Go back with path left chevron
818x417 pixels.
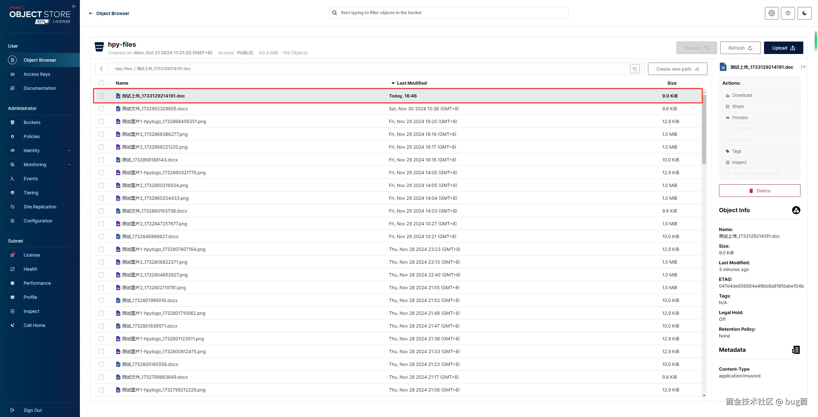[101, 69]
